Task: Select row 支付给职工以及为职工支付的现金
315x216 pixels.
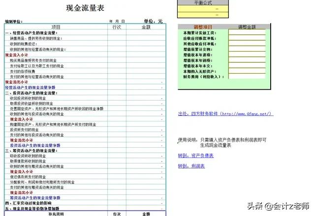Action: point(85,66)
